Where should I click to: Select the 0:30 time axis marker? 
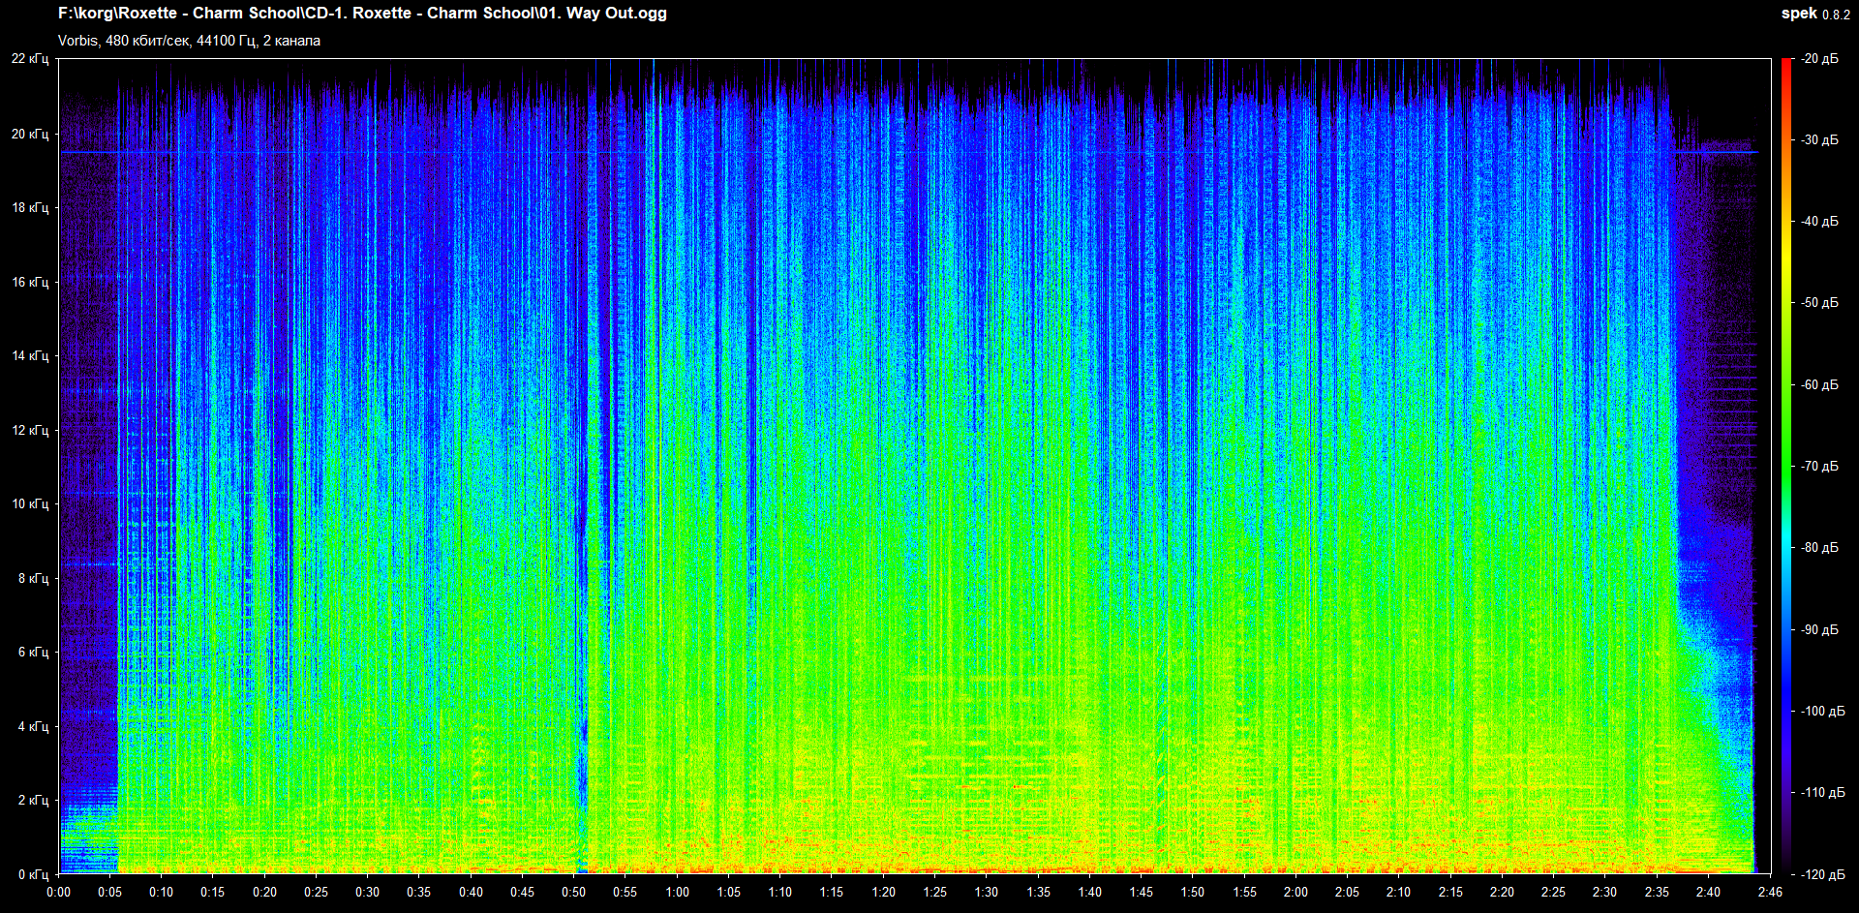click(367, 892)
